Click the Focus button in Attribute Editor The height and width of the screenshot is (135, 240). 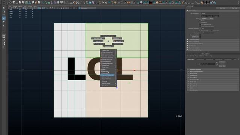pyautogui.click(x=222, y=62)
